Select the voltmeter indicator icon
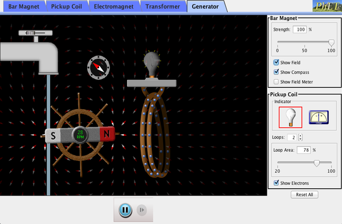The image size is (342, 224). [319, 118]
